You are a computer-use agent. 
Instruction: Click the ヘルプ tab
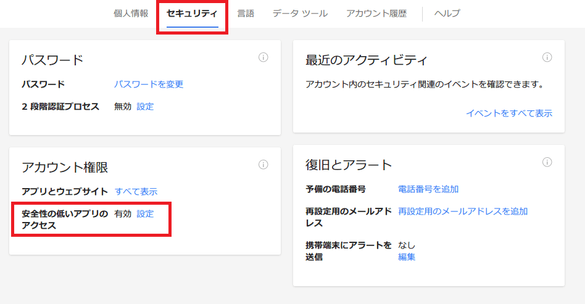pos(447,13)
